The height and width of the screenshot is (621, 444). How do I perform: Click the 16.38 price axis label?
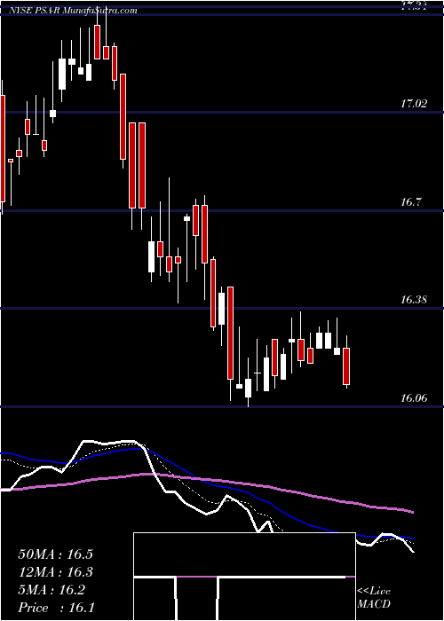tap(415, 300)
